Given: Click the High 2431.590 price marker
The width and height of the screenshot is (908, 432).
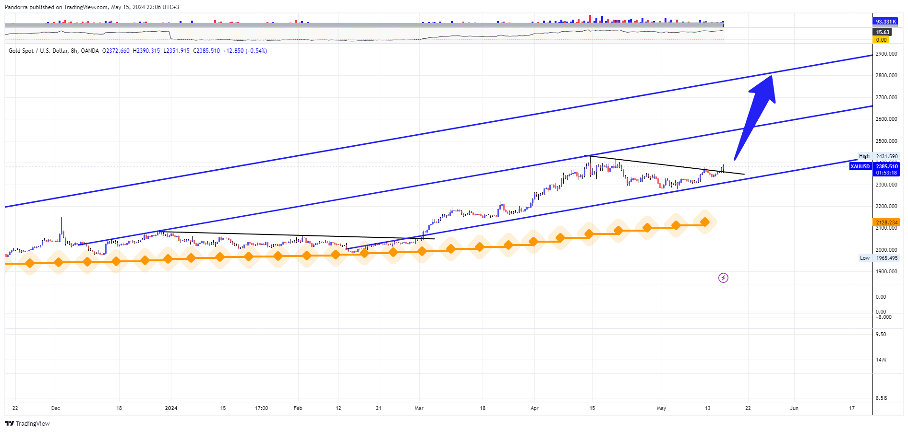Looking at the screenshot, I should tap(878, 156).
